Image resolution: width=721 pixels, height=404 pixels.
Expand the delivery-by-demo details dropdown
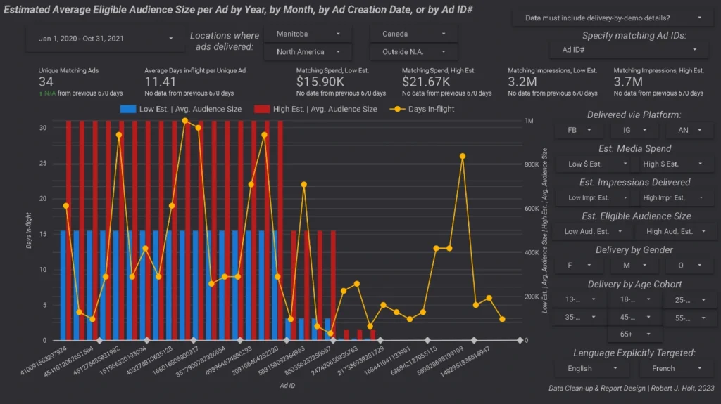tap(614, 17)
